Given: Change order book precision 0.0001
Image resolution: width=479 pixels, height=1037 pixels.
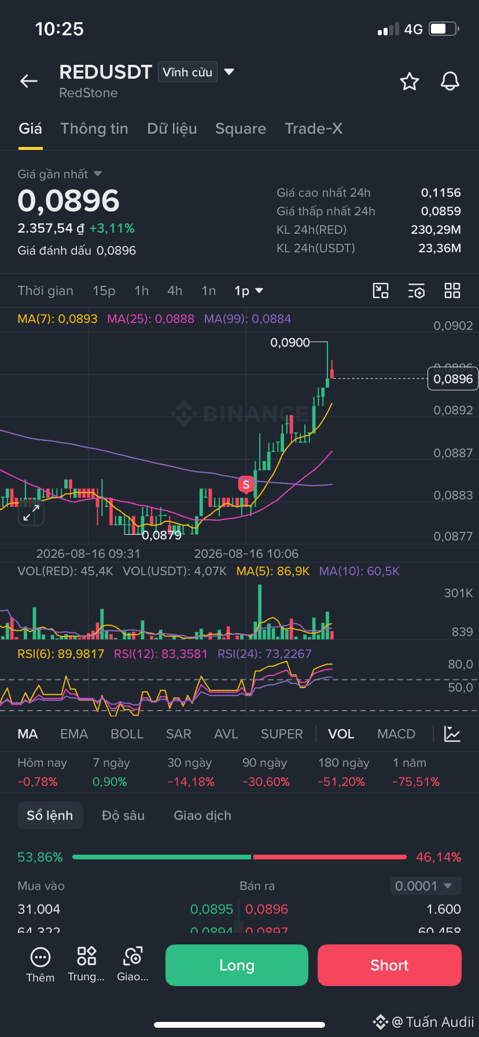Looking at the screenshot, I should point(426,886).
